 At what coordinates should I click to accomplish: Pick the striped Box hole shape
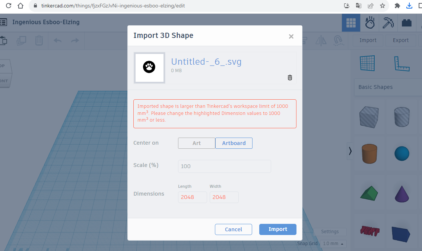tap(369, 117)
